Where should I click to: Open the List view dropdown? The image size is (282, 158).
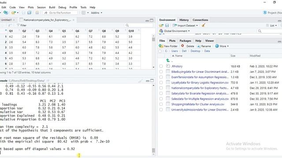pos(272,25)
